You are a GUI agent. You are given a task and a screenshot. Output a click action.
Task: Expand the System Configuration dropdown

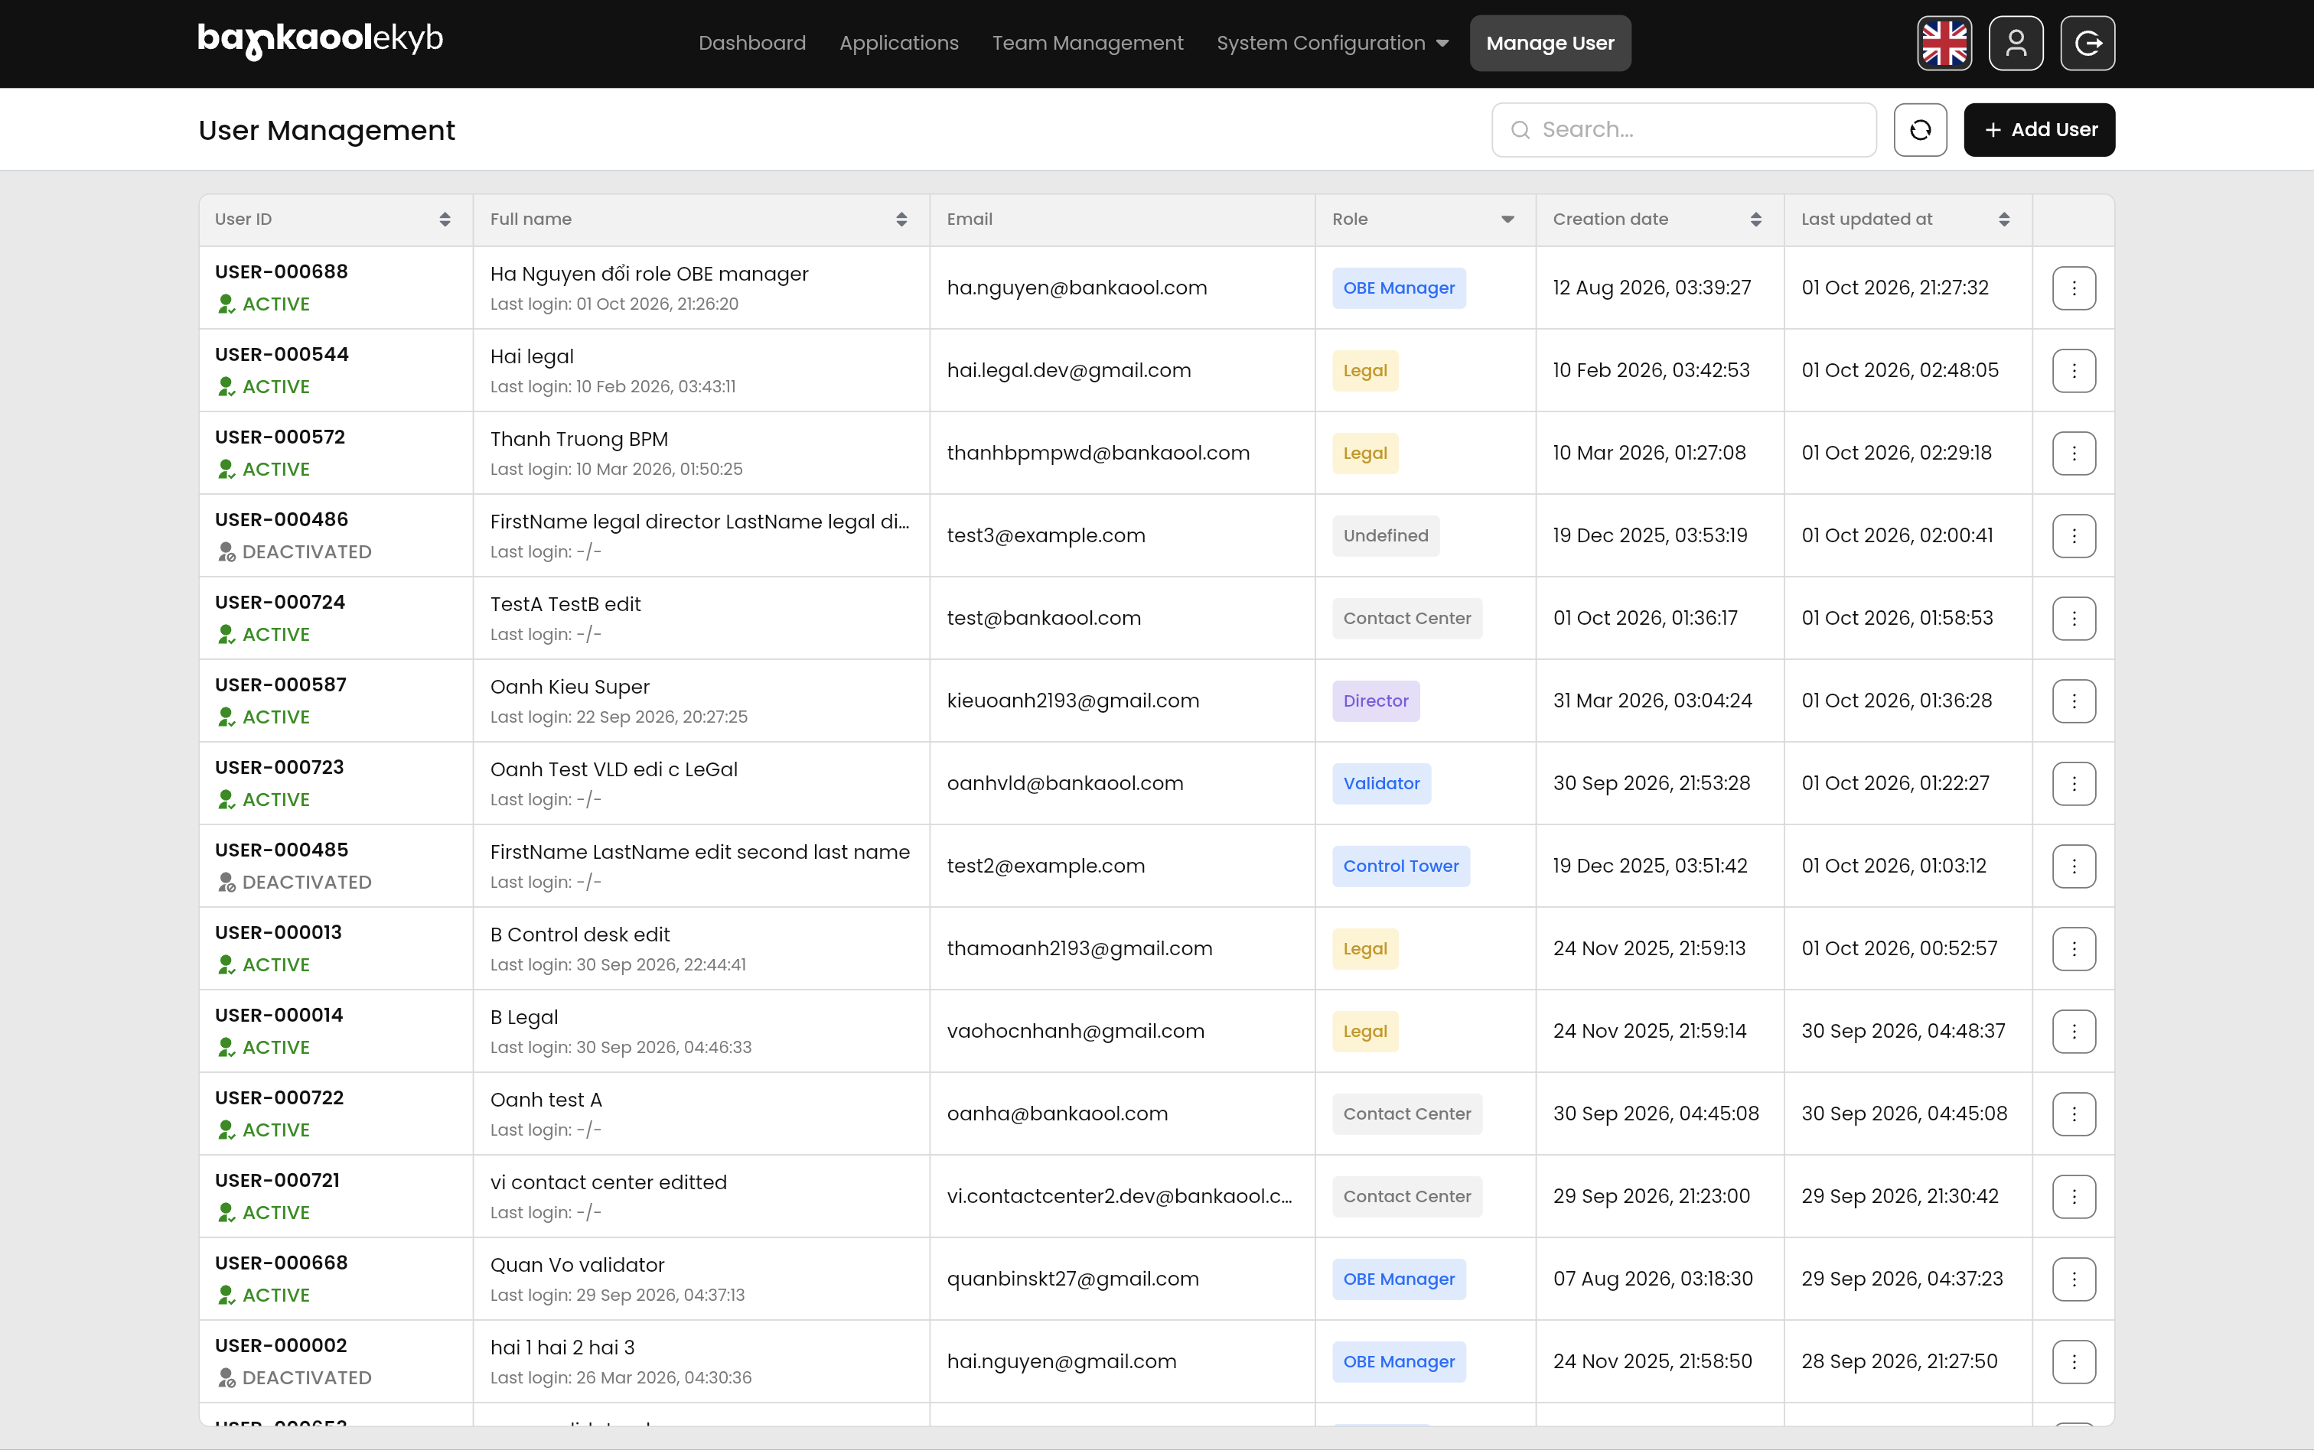click(1331, 43)
